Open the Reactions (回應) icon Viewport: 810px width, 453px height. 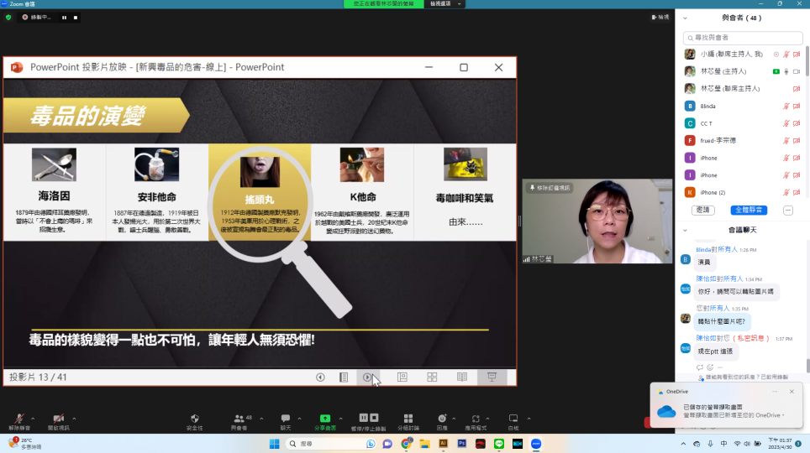pyautogui.click(x=442, y=419)
